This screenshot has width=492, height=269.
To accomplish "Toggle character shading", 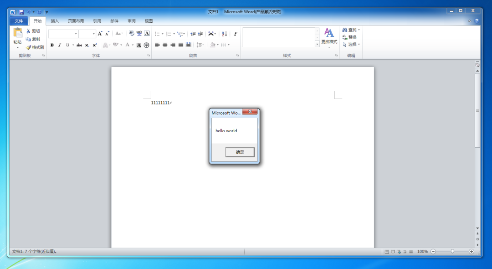I will coord(139,45).
